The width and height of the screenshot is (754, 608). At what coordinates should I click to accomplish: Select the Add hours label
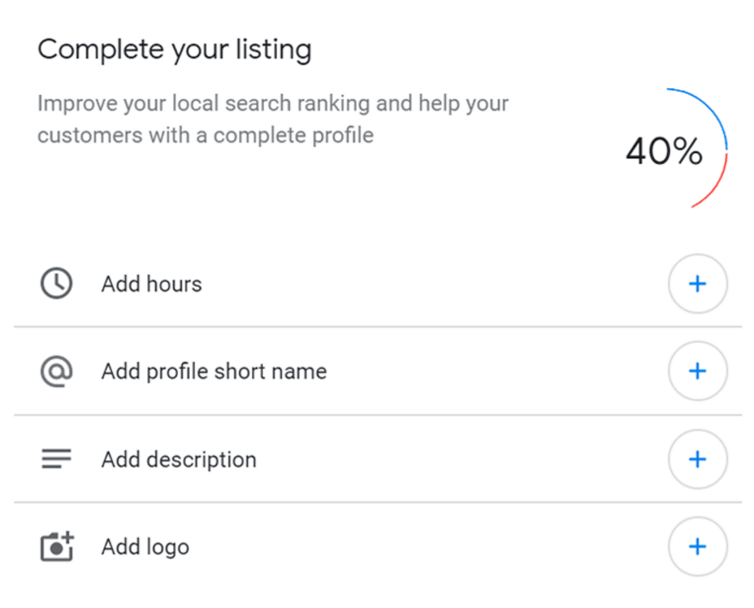tap(152, 284)
